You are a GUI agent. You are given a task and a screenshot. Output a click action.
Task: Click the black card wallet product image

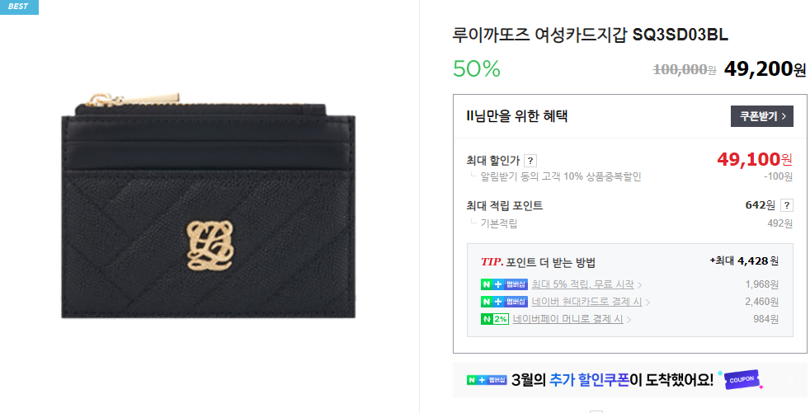pos(208,206)
